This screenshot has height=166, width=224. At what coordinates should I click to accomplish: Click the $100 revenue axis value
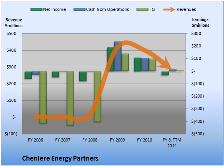11,100
